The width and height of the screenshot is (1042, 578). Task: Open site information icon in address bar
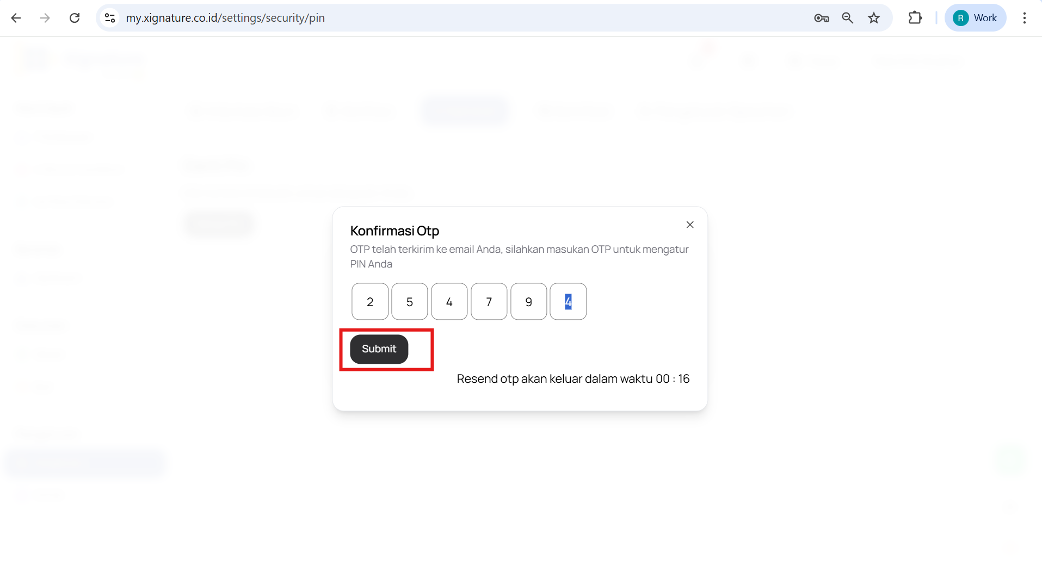110,18
